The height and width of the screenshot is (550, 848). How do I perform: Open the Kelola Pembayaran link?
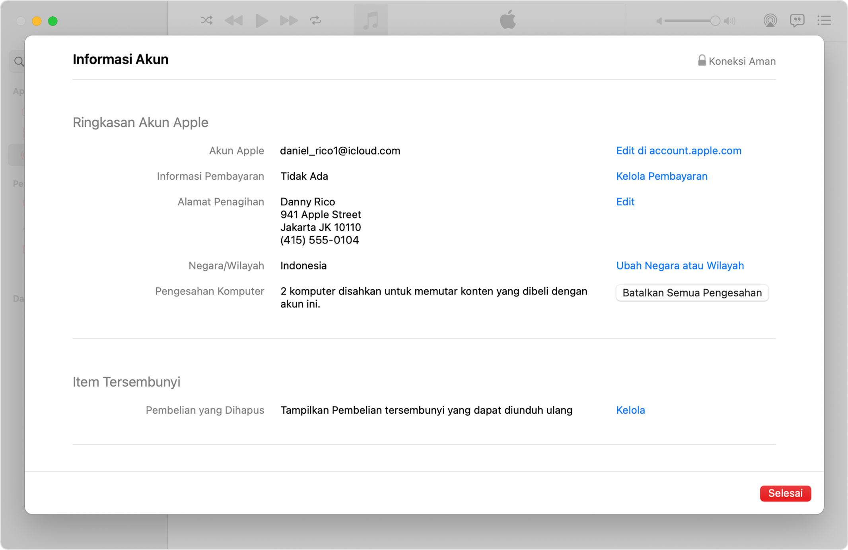(662, 176)
